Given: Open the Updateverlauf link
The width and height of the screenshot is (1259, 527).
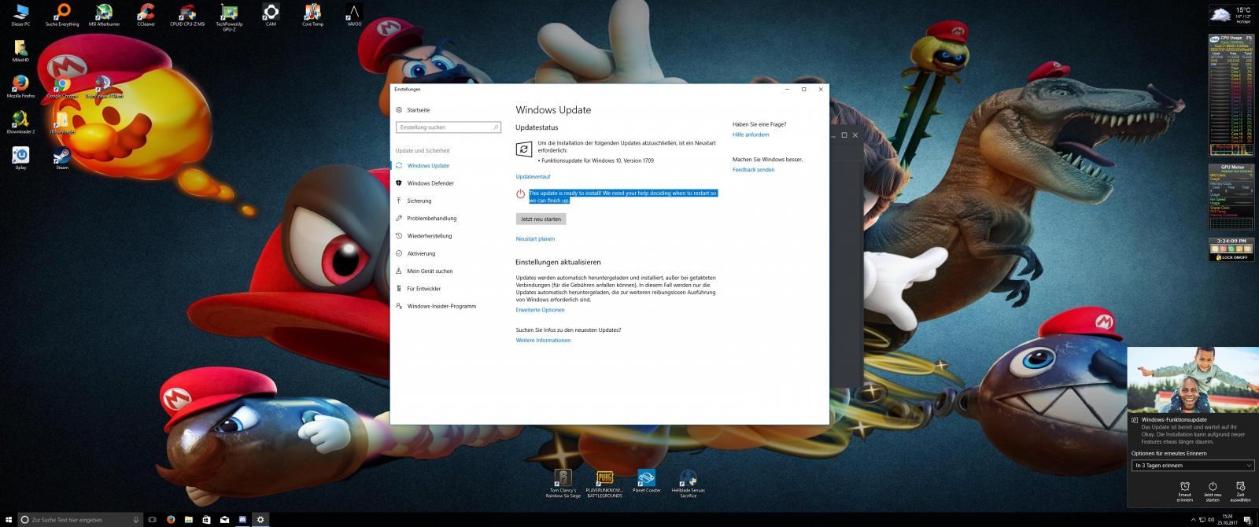Looking at the screenshot, I should 533,177.
